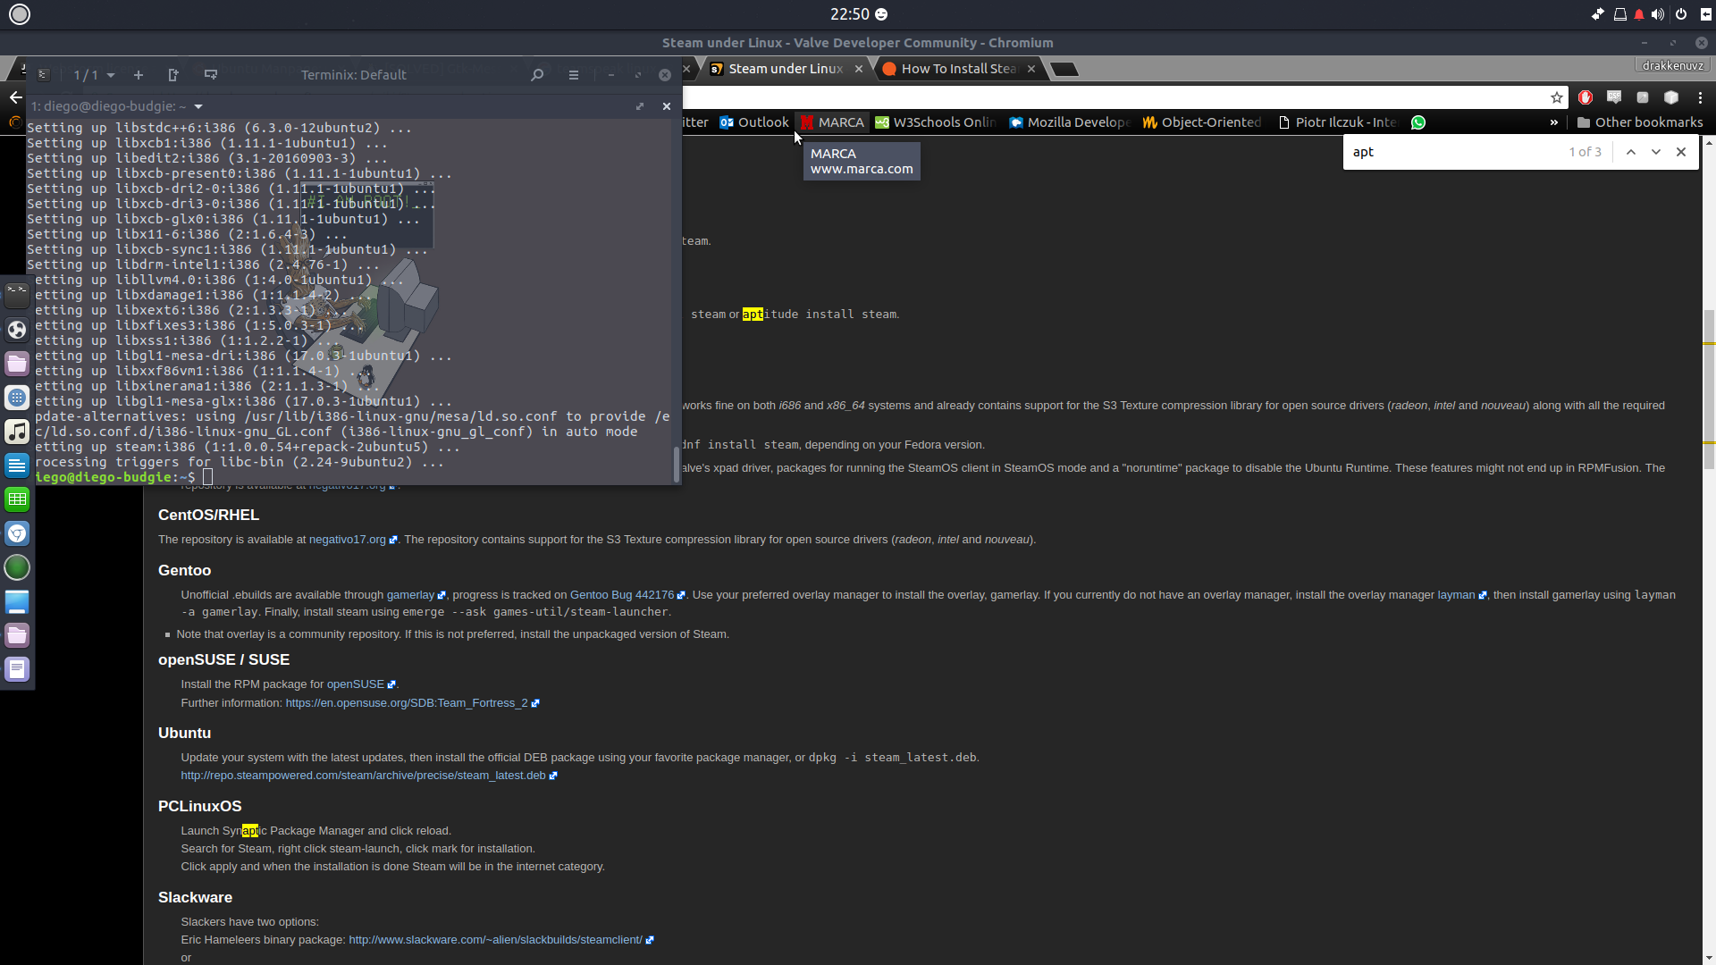Switch to Steam under Linux tab
The image size is (1716, 965).
coord(786,69)
